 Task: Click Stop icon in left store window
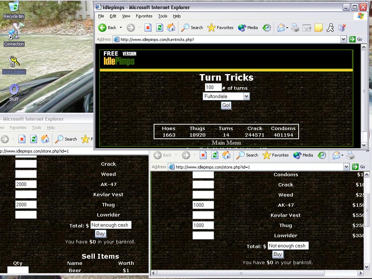click(22, 139)
